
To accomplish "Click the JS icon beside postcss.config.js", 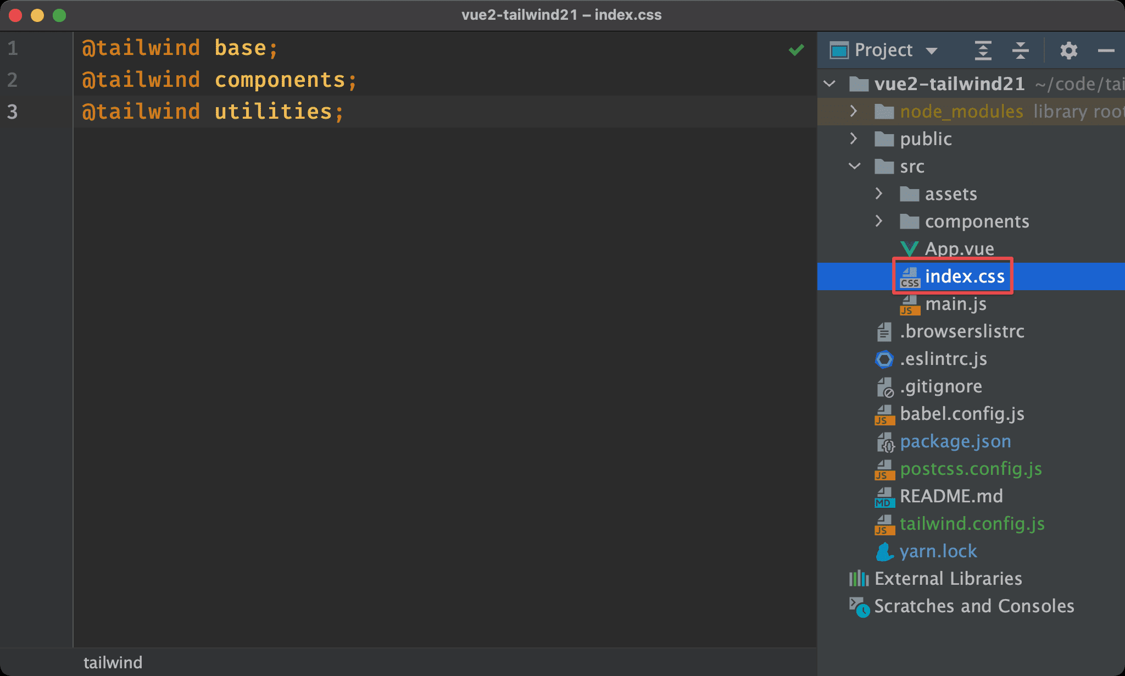I will (884, 470).
